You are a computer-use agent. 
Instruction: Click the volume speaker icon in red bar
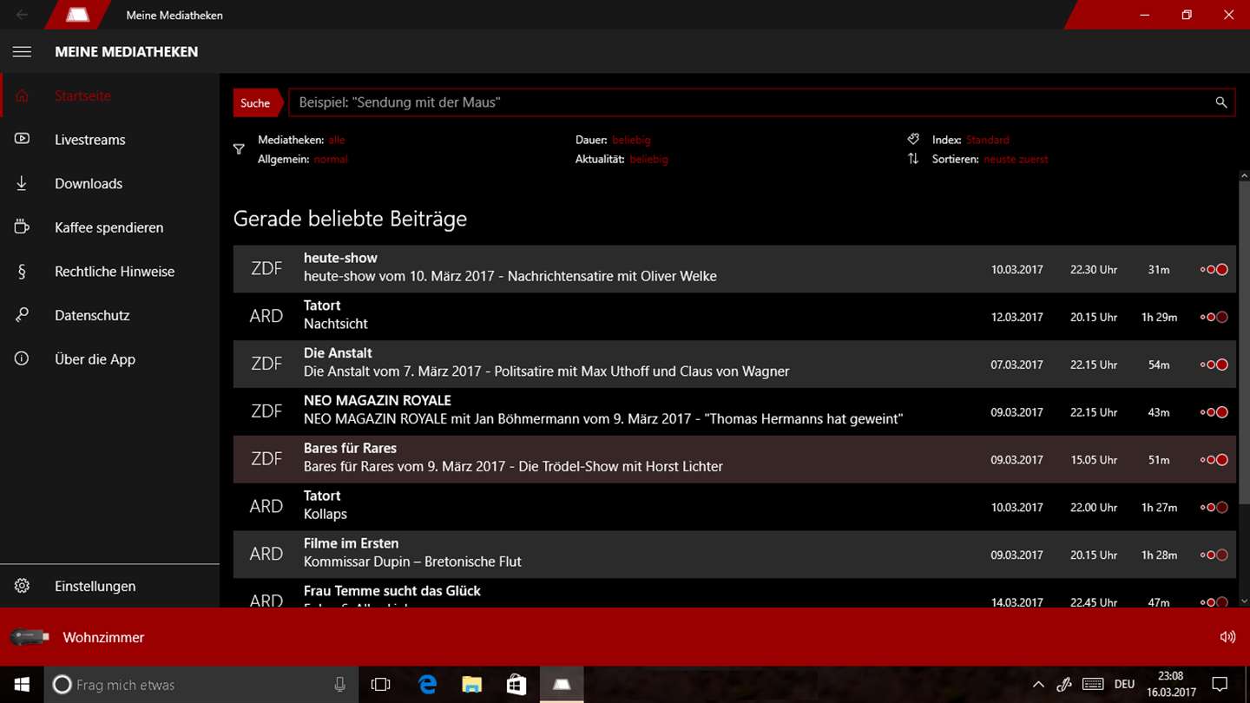tap(1227, 637)
